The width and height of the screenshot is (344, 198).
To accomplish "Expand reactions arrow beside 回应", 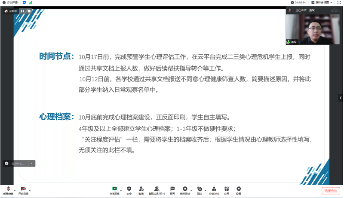I will (206, 190).
